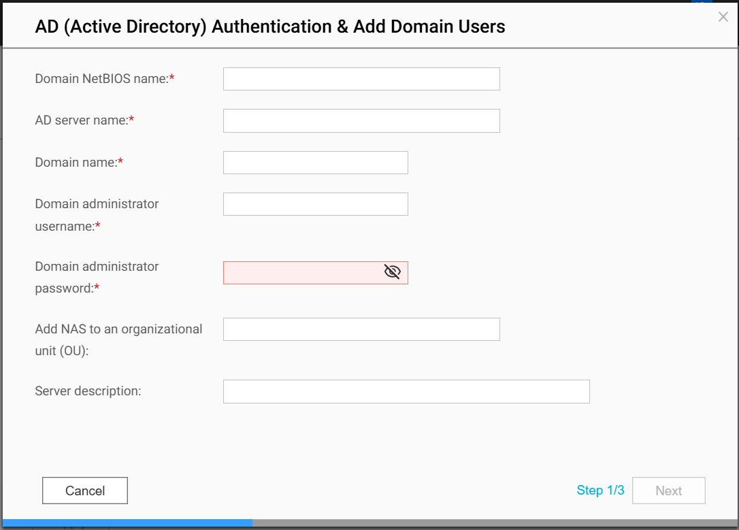The height and width of the screenshot is (530, 739).
Task: Click the Server description label
Action: (x=88, y=391)
